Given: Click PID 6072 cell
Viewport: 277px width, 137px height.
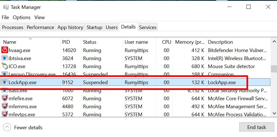Looking at the screenshot, I should pyautogui.click(x=68, y=98).
